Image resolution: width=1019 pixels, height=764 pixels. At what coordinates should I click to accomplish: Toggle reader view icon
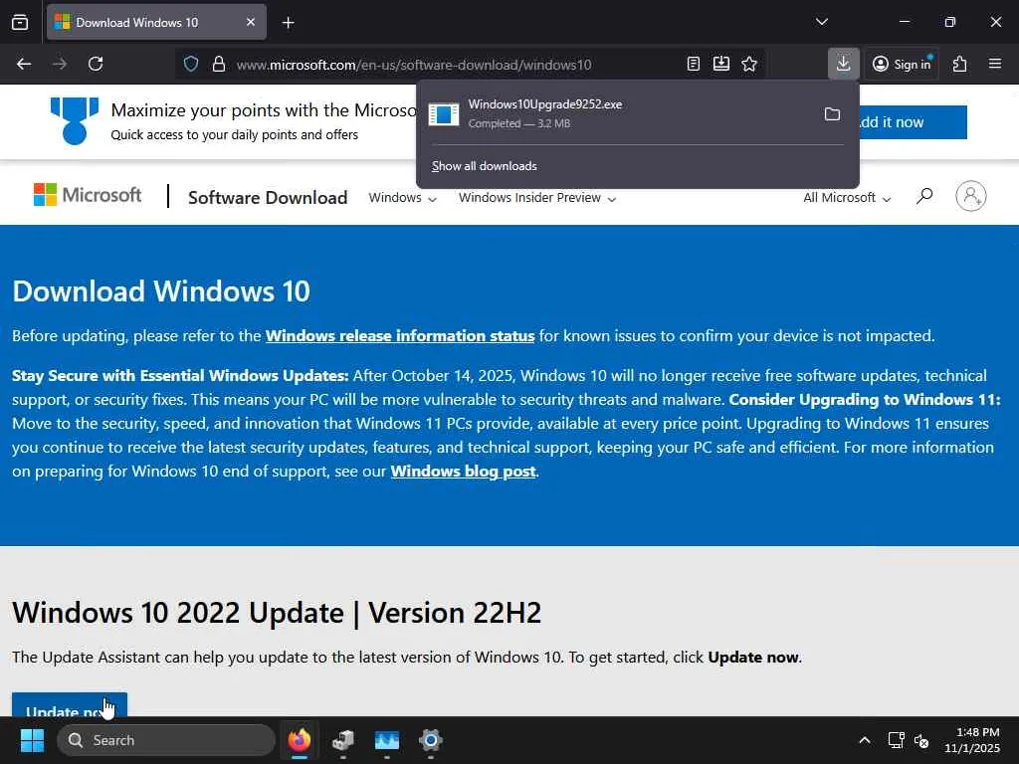click(x=694, y=64)
